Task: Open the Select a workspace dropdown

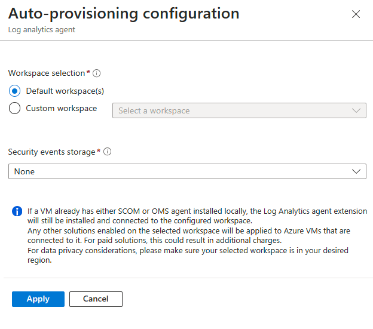Action: 239,110
